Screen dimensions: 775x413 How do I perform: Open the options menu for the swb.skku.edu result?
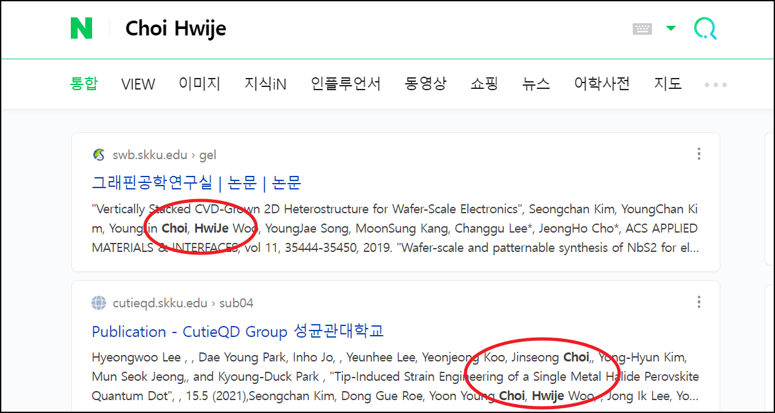(699, 154)
